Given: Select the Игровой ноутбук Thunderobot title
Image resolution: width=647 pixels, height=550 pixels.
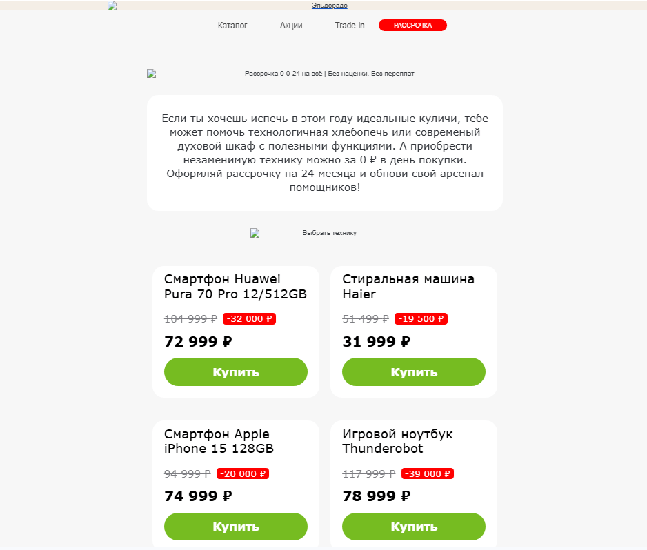Looking at the screenshot, I should tap(397, 441).
